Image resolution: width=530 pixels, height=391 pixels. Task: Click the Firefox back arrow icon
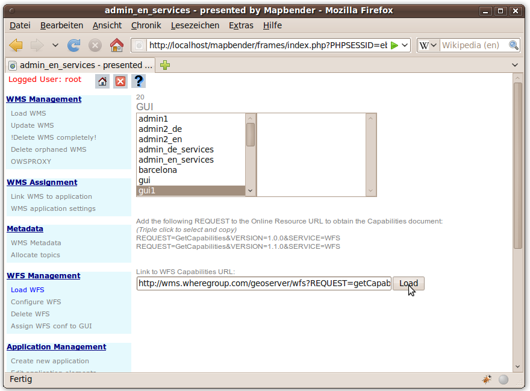(16, 45)
